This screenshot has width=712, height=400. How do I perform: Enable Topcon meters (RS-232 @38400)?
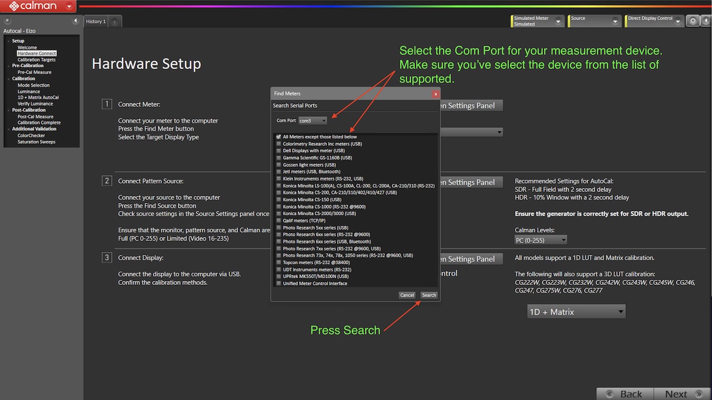[x=278, y=263]
